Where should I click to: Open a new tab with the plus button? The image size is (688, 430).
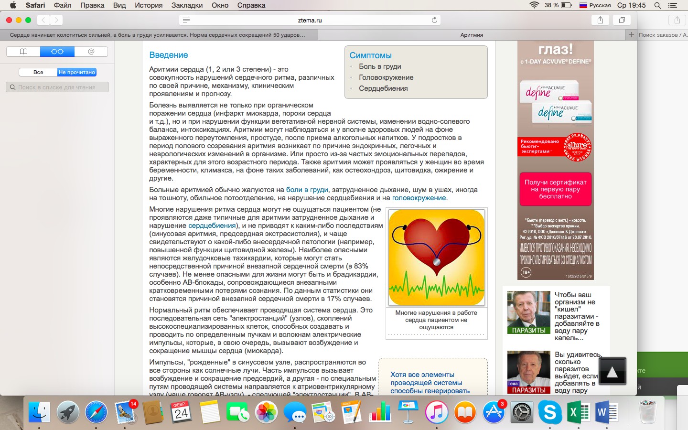[631, 35]
